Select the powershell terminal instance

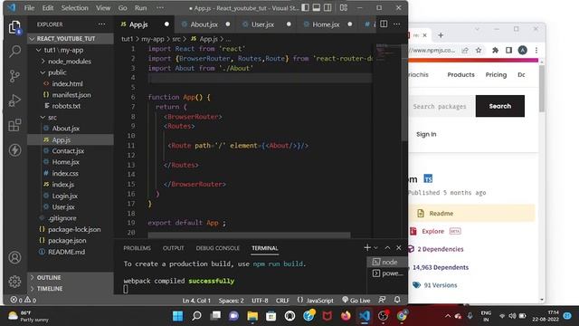pos(387,273)
